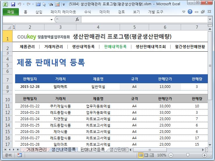
Task: Click the Save icon in quick access toolbar
Action: pos(13,4)
